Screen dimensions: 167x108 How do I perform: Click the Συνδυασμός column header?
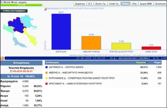tap(52, 62)
